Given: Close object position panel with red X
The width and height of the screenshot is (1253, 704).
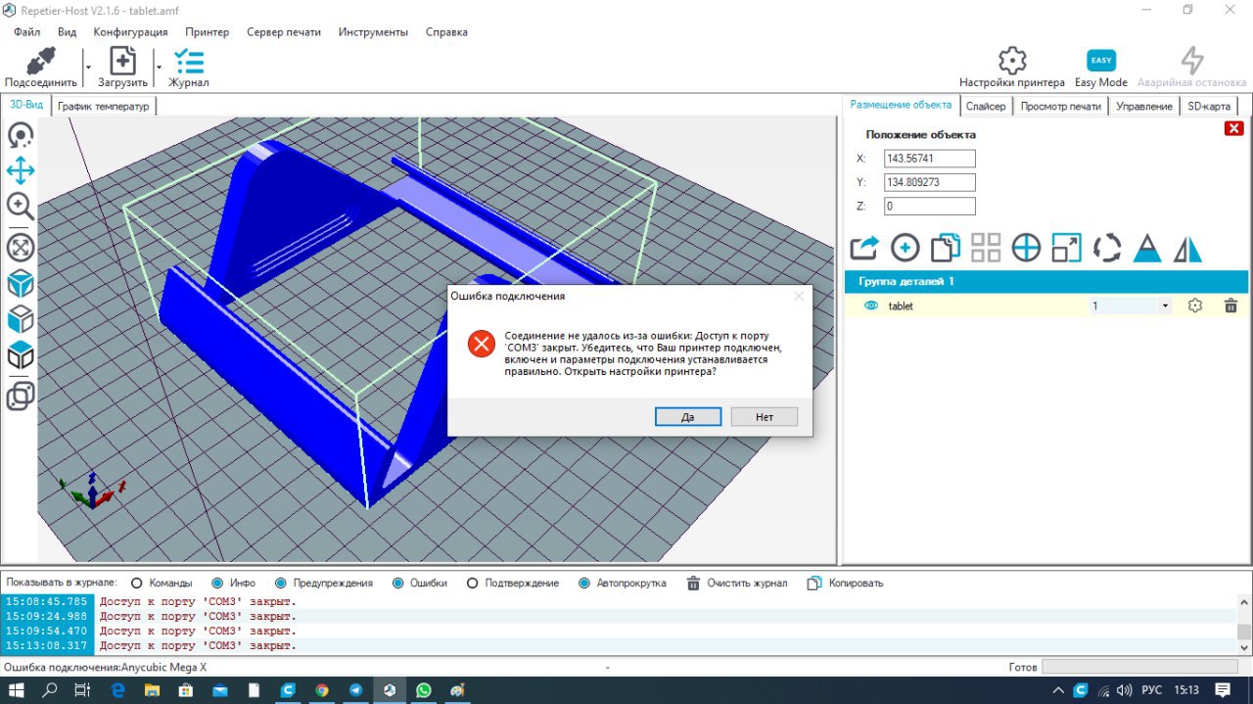Looking at the screenshot, I should tap(1233, 128).
